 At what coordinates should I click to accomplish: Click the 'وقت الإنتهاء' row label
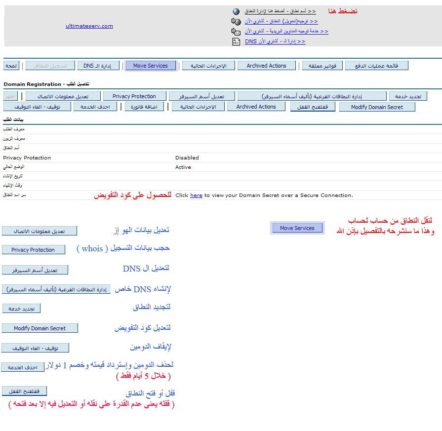click(x=12, y=186)
